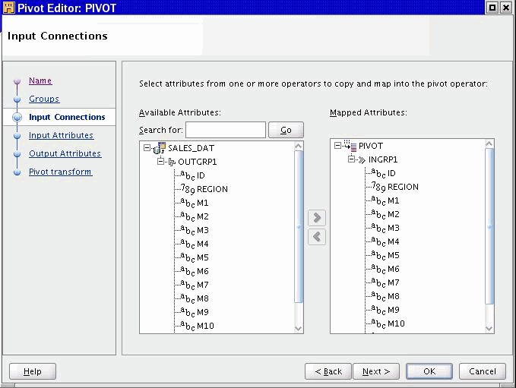The width and height of the screenshot is (516, 388).
Task: Click the left arrow unmap attribute button
Action: click(x=317, y=236)
